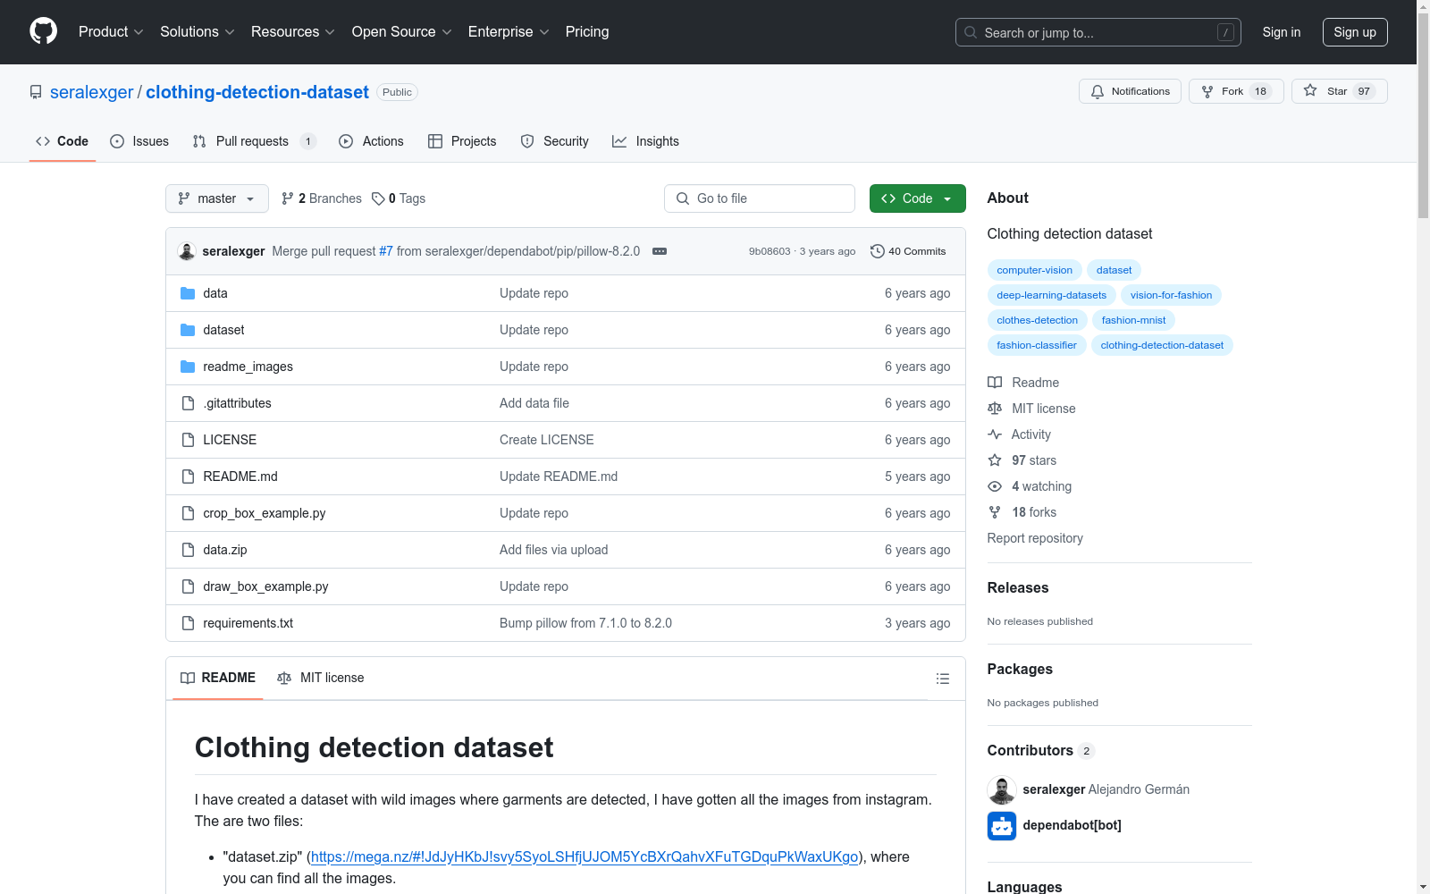Open the crop_box_example.py file
The height and width of the screenshot is (894, 1430).
(x=265, y=513)
